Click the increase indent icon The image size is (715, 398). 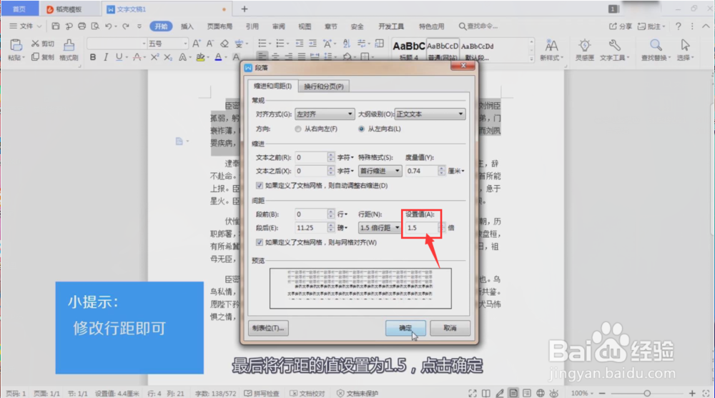tap(312, 44)
